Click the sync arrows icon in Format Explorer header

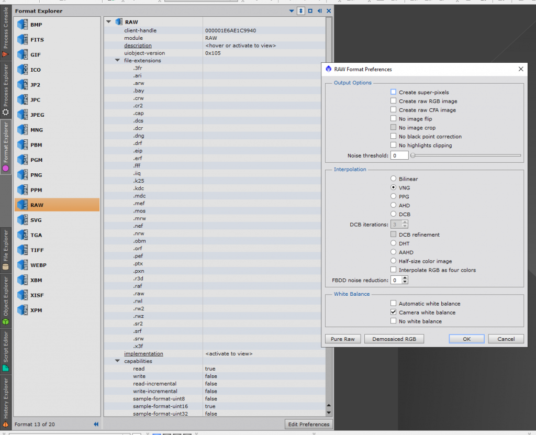point(301,11)
